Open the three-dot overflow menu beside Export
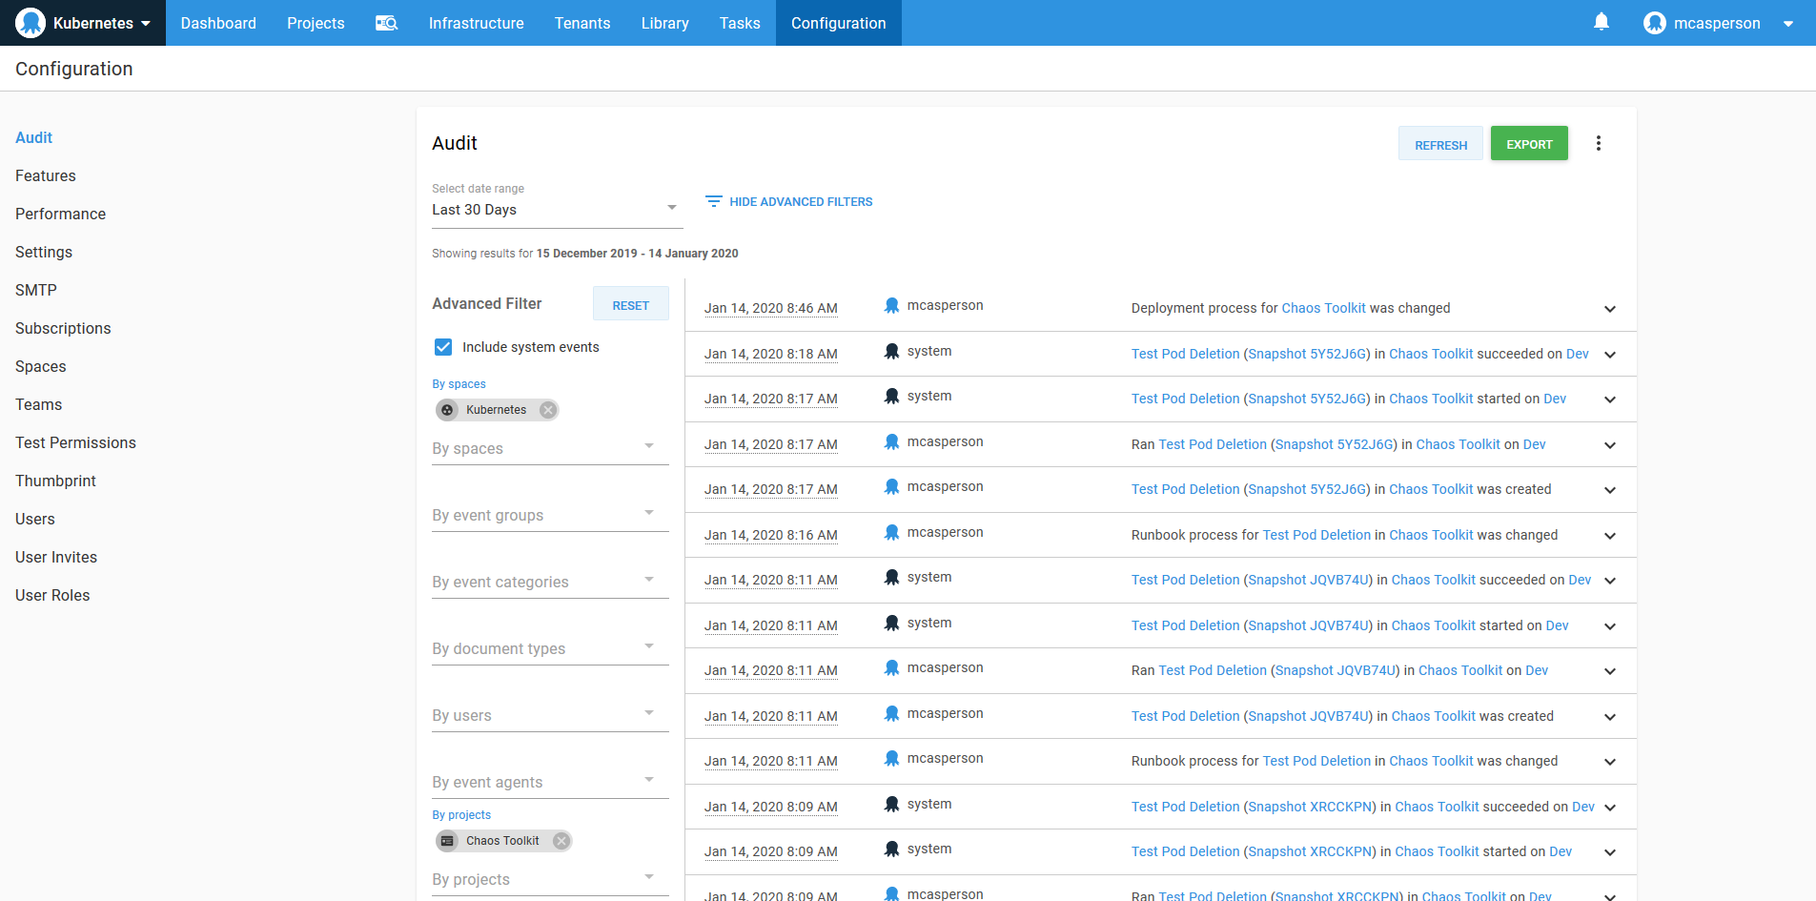This screenshot has width=1816, height=901. 1600,142
